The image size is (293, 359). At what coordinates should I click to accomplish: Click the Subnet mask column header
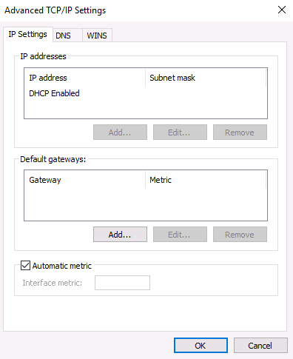coord(206,78)
